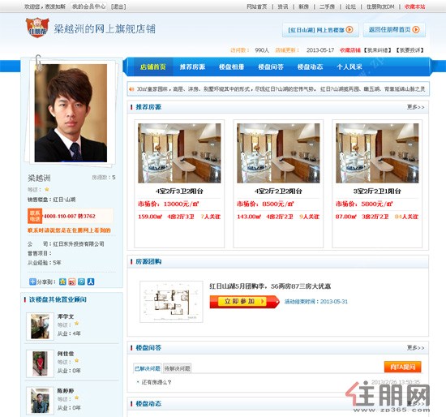This screenshot has height=417, width=446.
Task: Go to 楼盘问答 navigation tab
Action: point(271,67)
